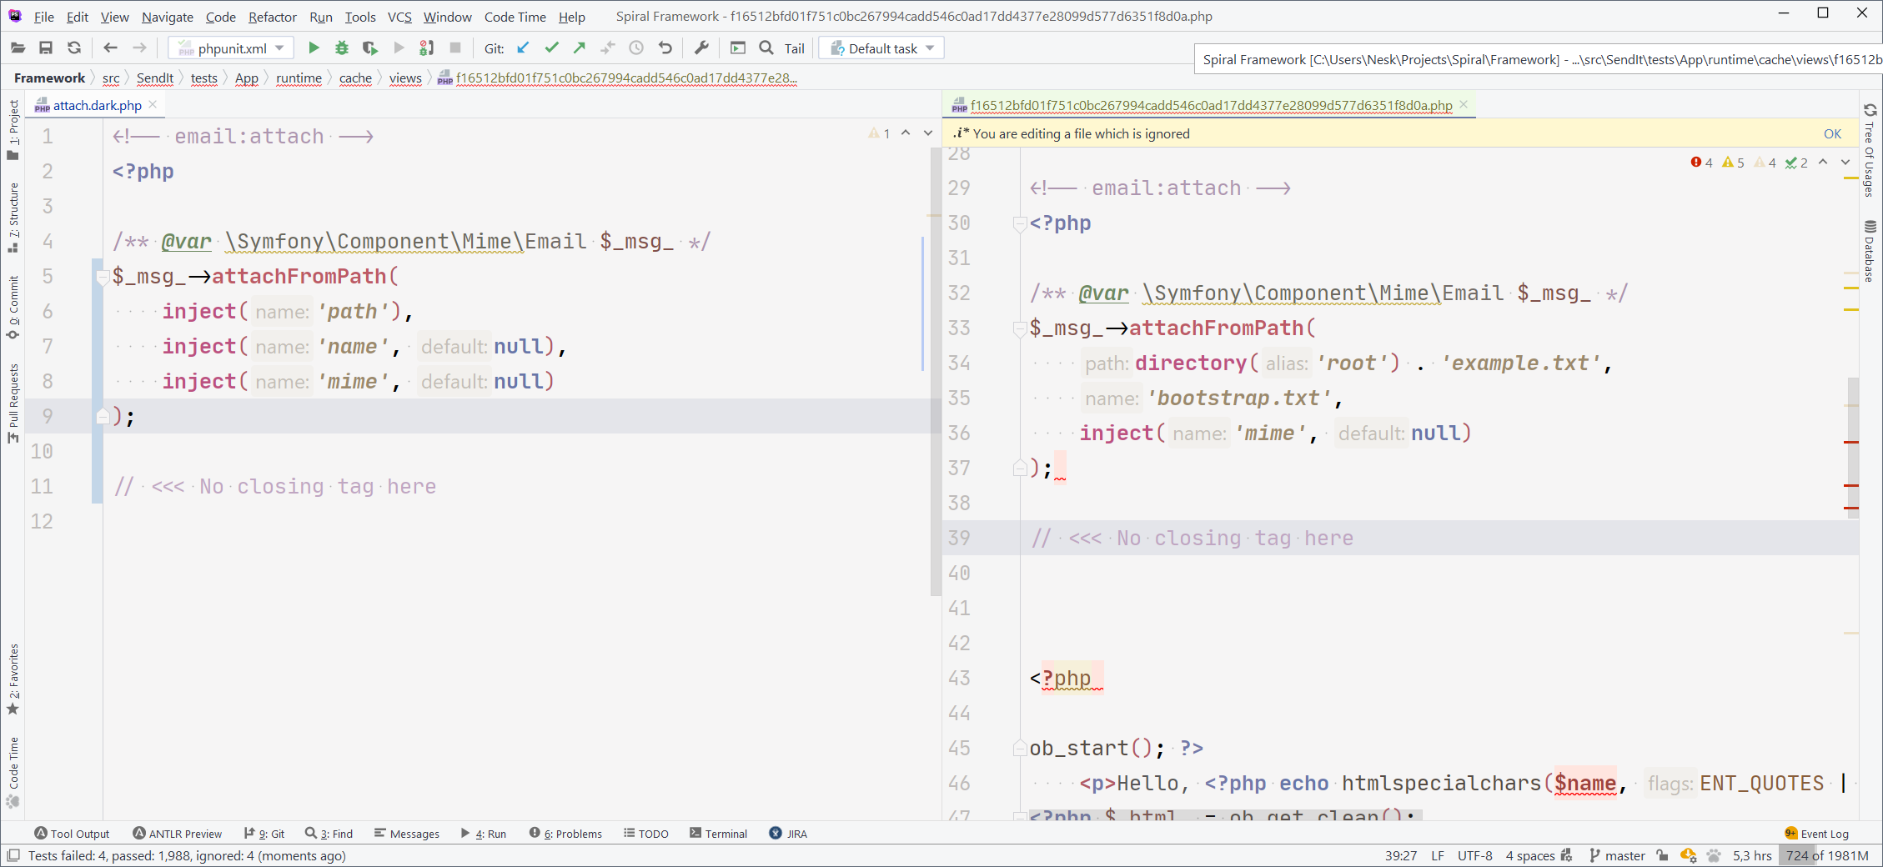This screenshot has width=1883, height=867.
Task: Open the Project tool window sidebar button
Action: click(13, 129)
